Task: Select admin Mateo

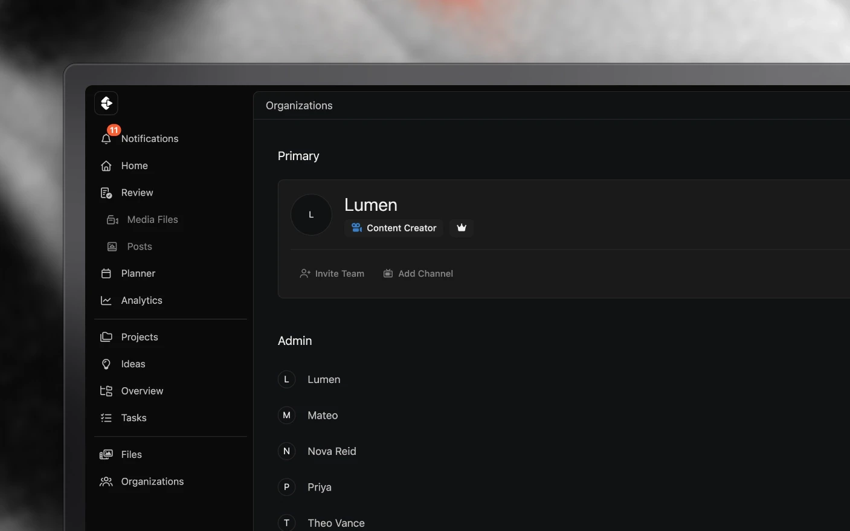Action: click(x=323, y=415)
